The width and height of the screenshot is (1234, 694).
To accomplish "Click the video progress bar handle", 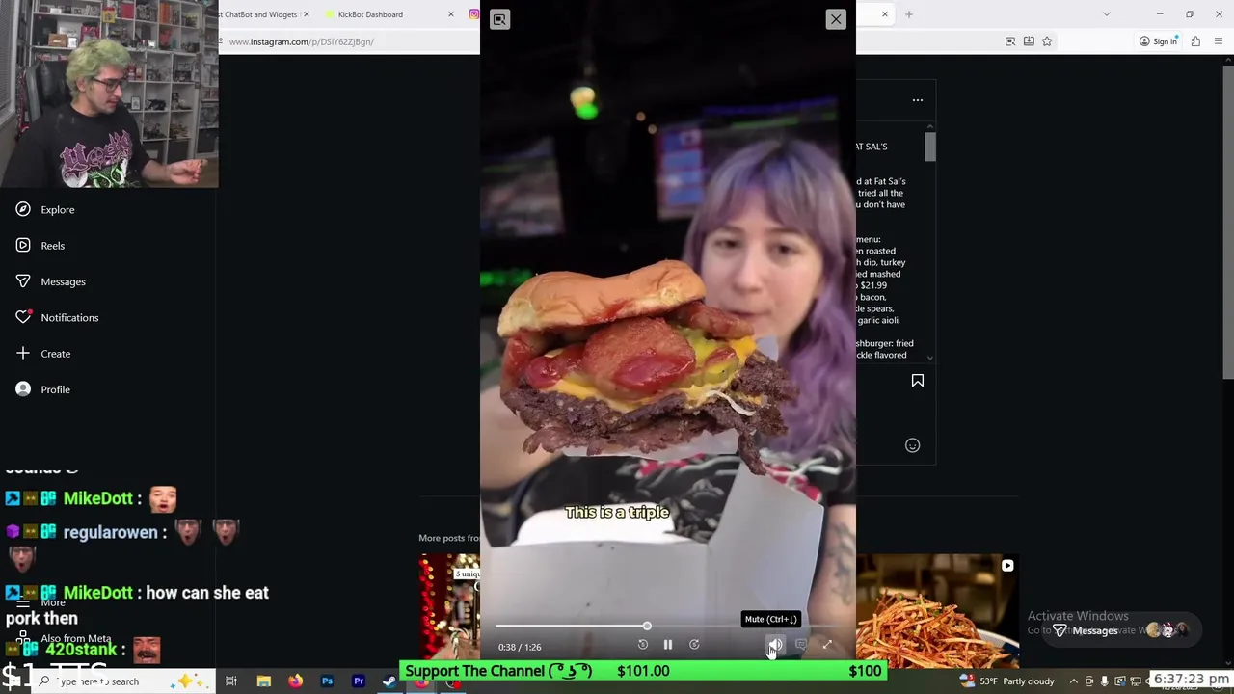I will [x=647, y=627].
